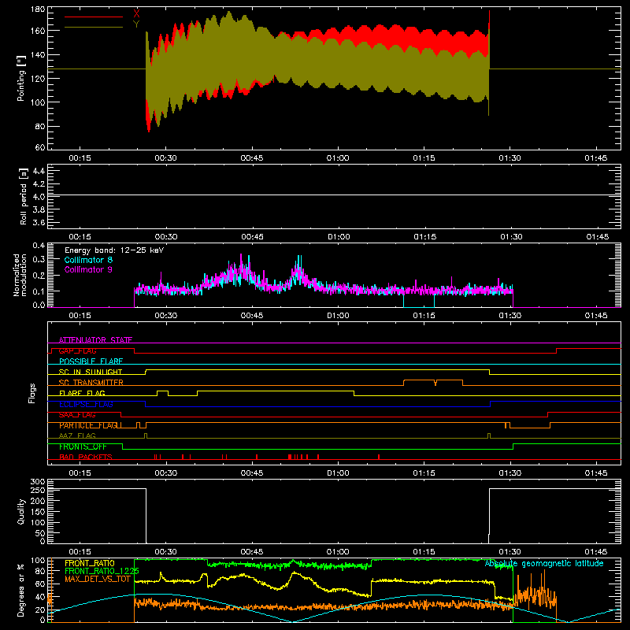Click the ATTENUATOR_STATE flag label
This screenshot has height=630, width=630.
pos(95,340)
